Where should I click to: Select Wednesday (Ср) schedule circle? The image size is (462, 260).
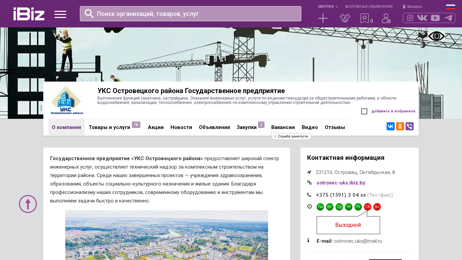339,207
